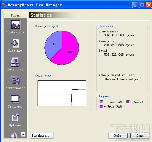Click the Pages header button

tap(15, 15)
